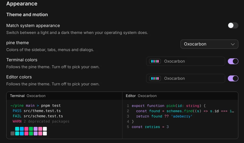Open the pine theme Oxocarbon dropdown
This screenshot has height=143, width=244.
209,44
